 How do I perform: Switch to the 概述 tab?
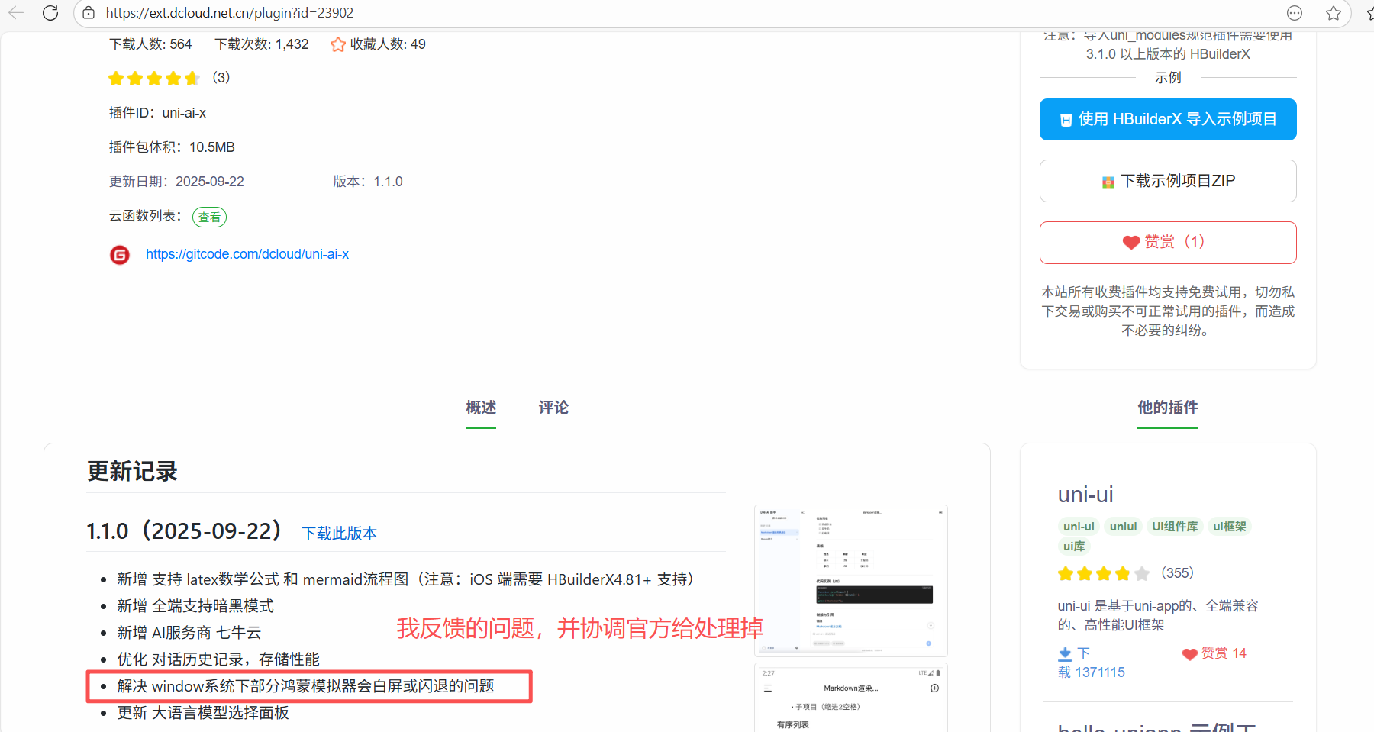click(481, 408)
